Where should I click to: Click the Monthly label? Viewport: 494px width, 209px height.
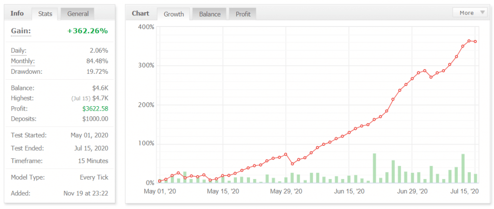23,61
